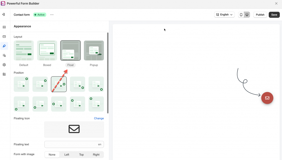Open the integrations apps icon in the sidebar

(4, 74)
